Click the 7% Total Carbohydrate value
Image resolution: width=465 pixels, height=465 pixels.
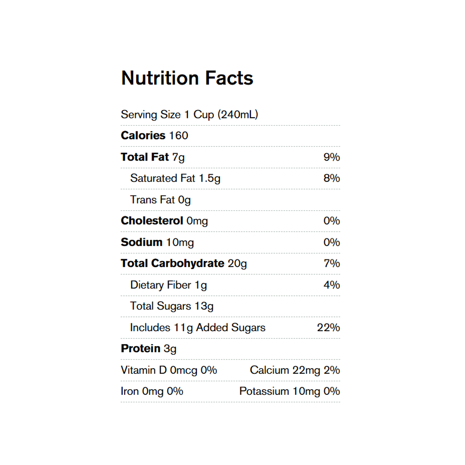tap(332, 263)
